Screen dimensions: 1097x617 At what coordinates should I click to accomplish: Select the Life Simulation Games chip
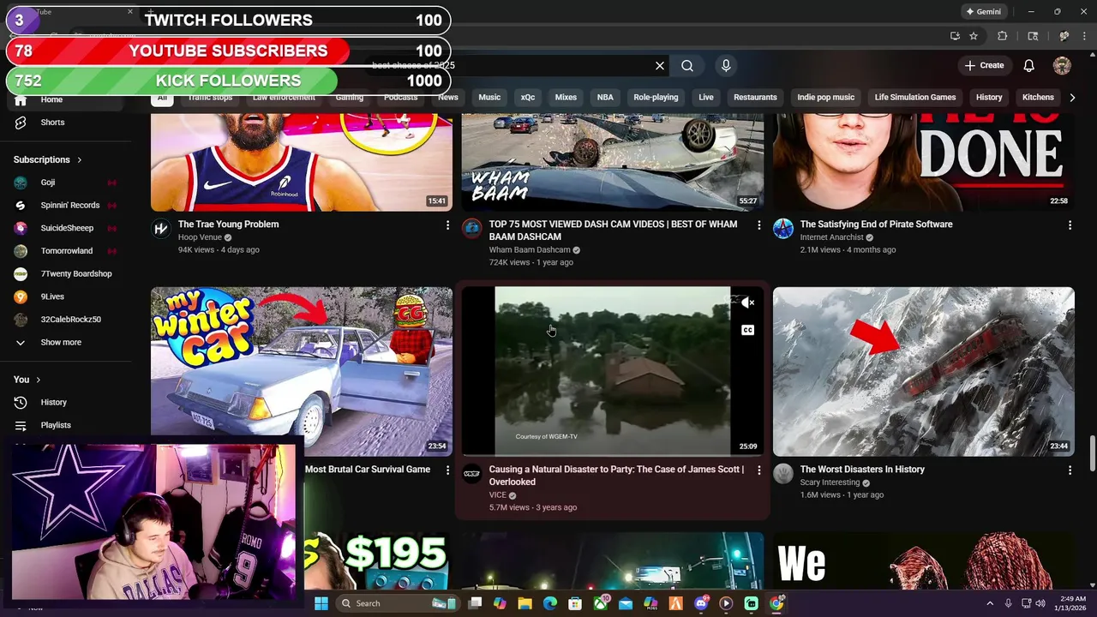[915, 98]
